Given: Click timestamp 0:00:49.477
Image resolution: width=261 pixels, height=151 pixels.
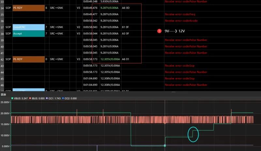Looking at the screenshot, I should click(90, 14).
